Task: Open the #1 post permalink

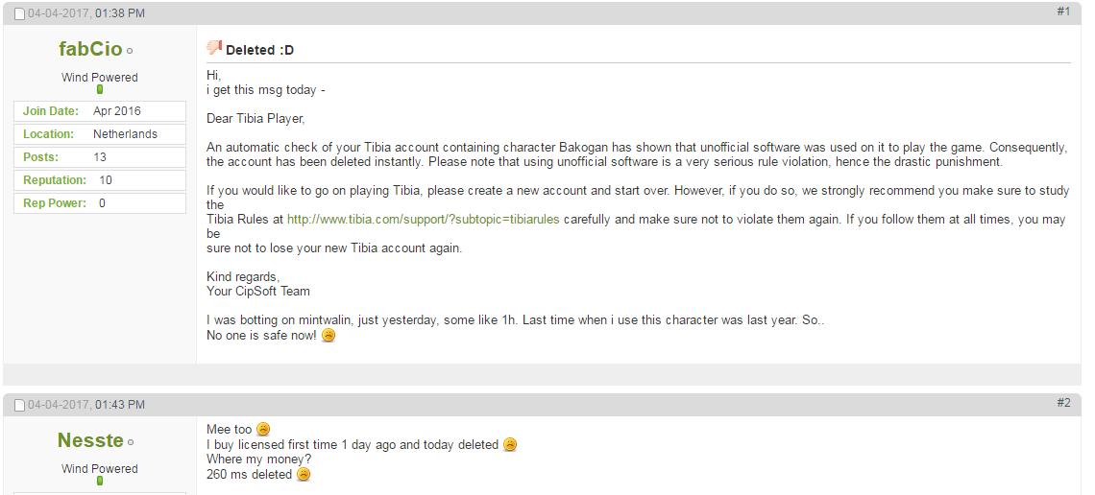Action: click(1063, 12)
